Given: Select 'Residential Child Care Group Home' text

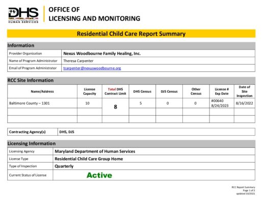Looking at the screenshot, I should click(89, 159).
